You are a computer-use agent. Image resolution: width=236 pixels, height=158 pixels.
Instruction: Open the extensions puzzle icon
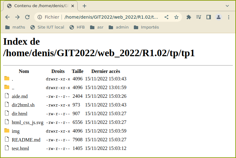pos(188,17)
